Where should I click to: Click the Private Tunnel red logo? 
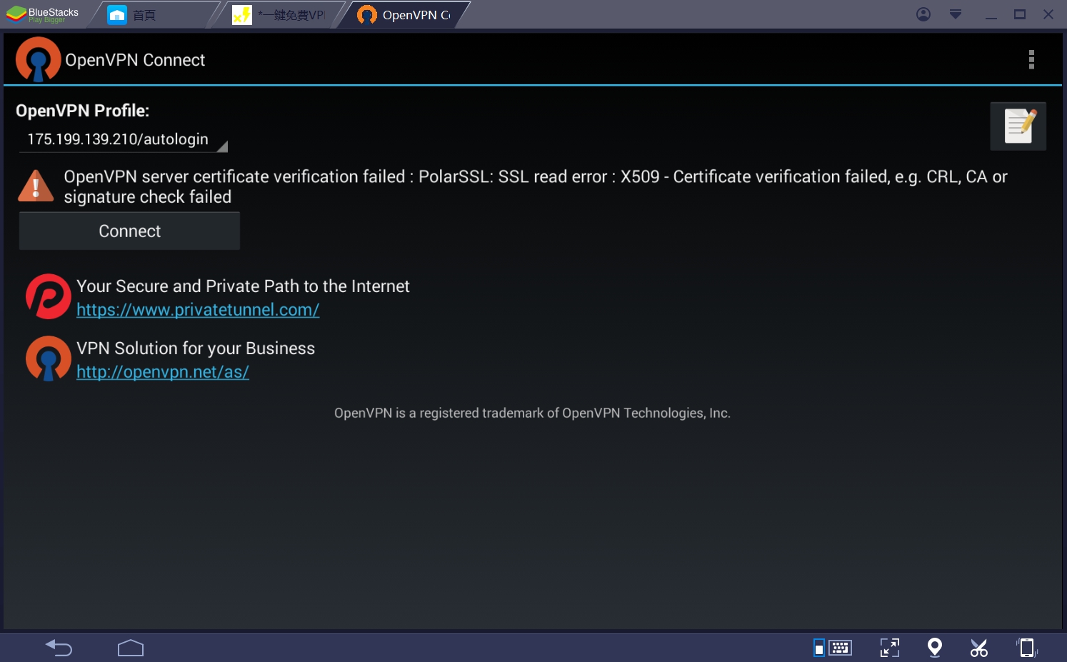49,296
